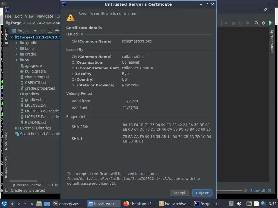The width and height of the screenshot is (278, 208).
Task: Click the Search Everywhere magnifier icon
Action: [x=256, y=23]
